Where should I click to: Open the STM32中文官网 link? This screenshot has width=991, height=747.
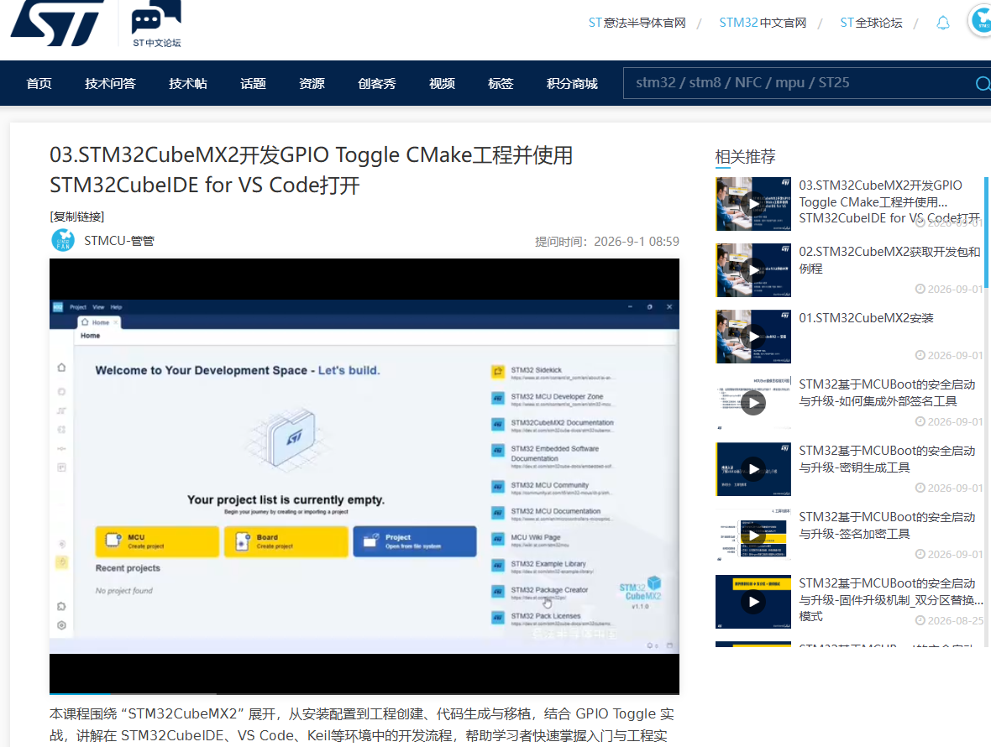(x=763, y=23)
